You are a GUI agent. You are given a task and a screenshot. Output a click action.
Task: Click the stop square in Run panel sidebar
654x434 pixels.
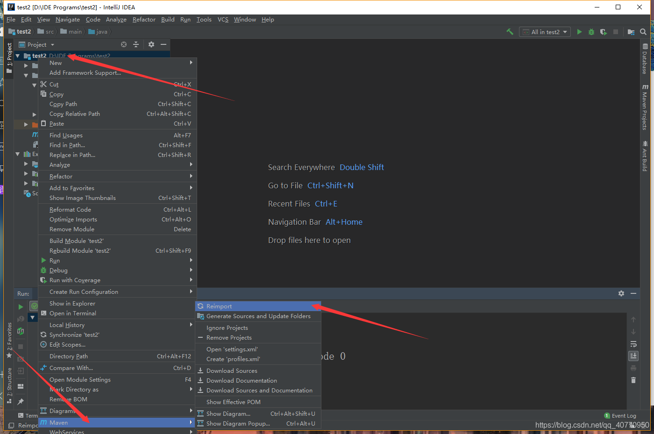pyautogui.click(x=21, y=347)
